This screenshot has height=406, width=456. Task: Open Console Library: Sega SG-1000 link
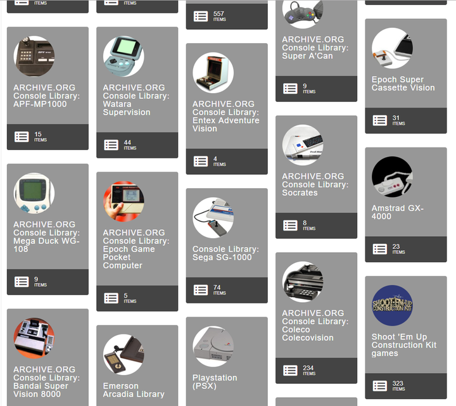pyautogui.click(x=225, y=253)
